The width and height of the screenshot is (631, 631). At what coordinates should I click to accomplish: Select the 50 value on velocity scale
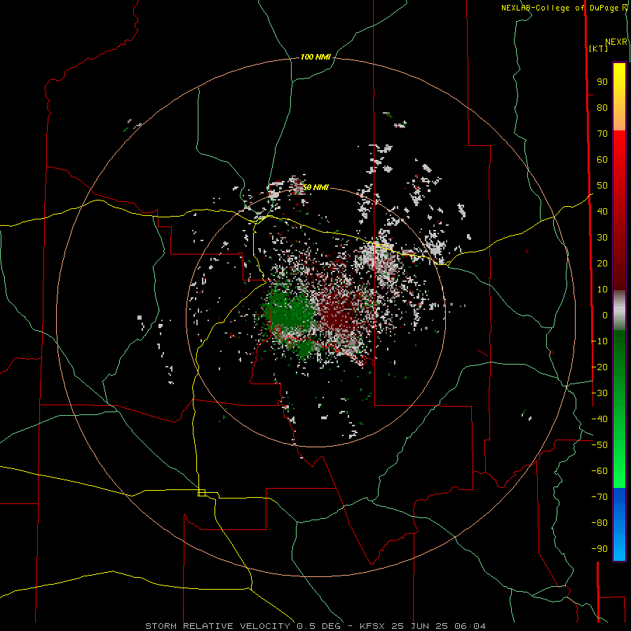click(x=602, y=186)
